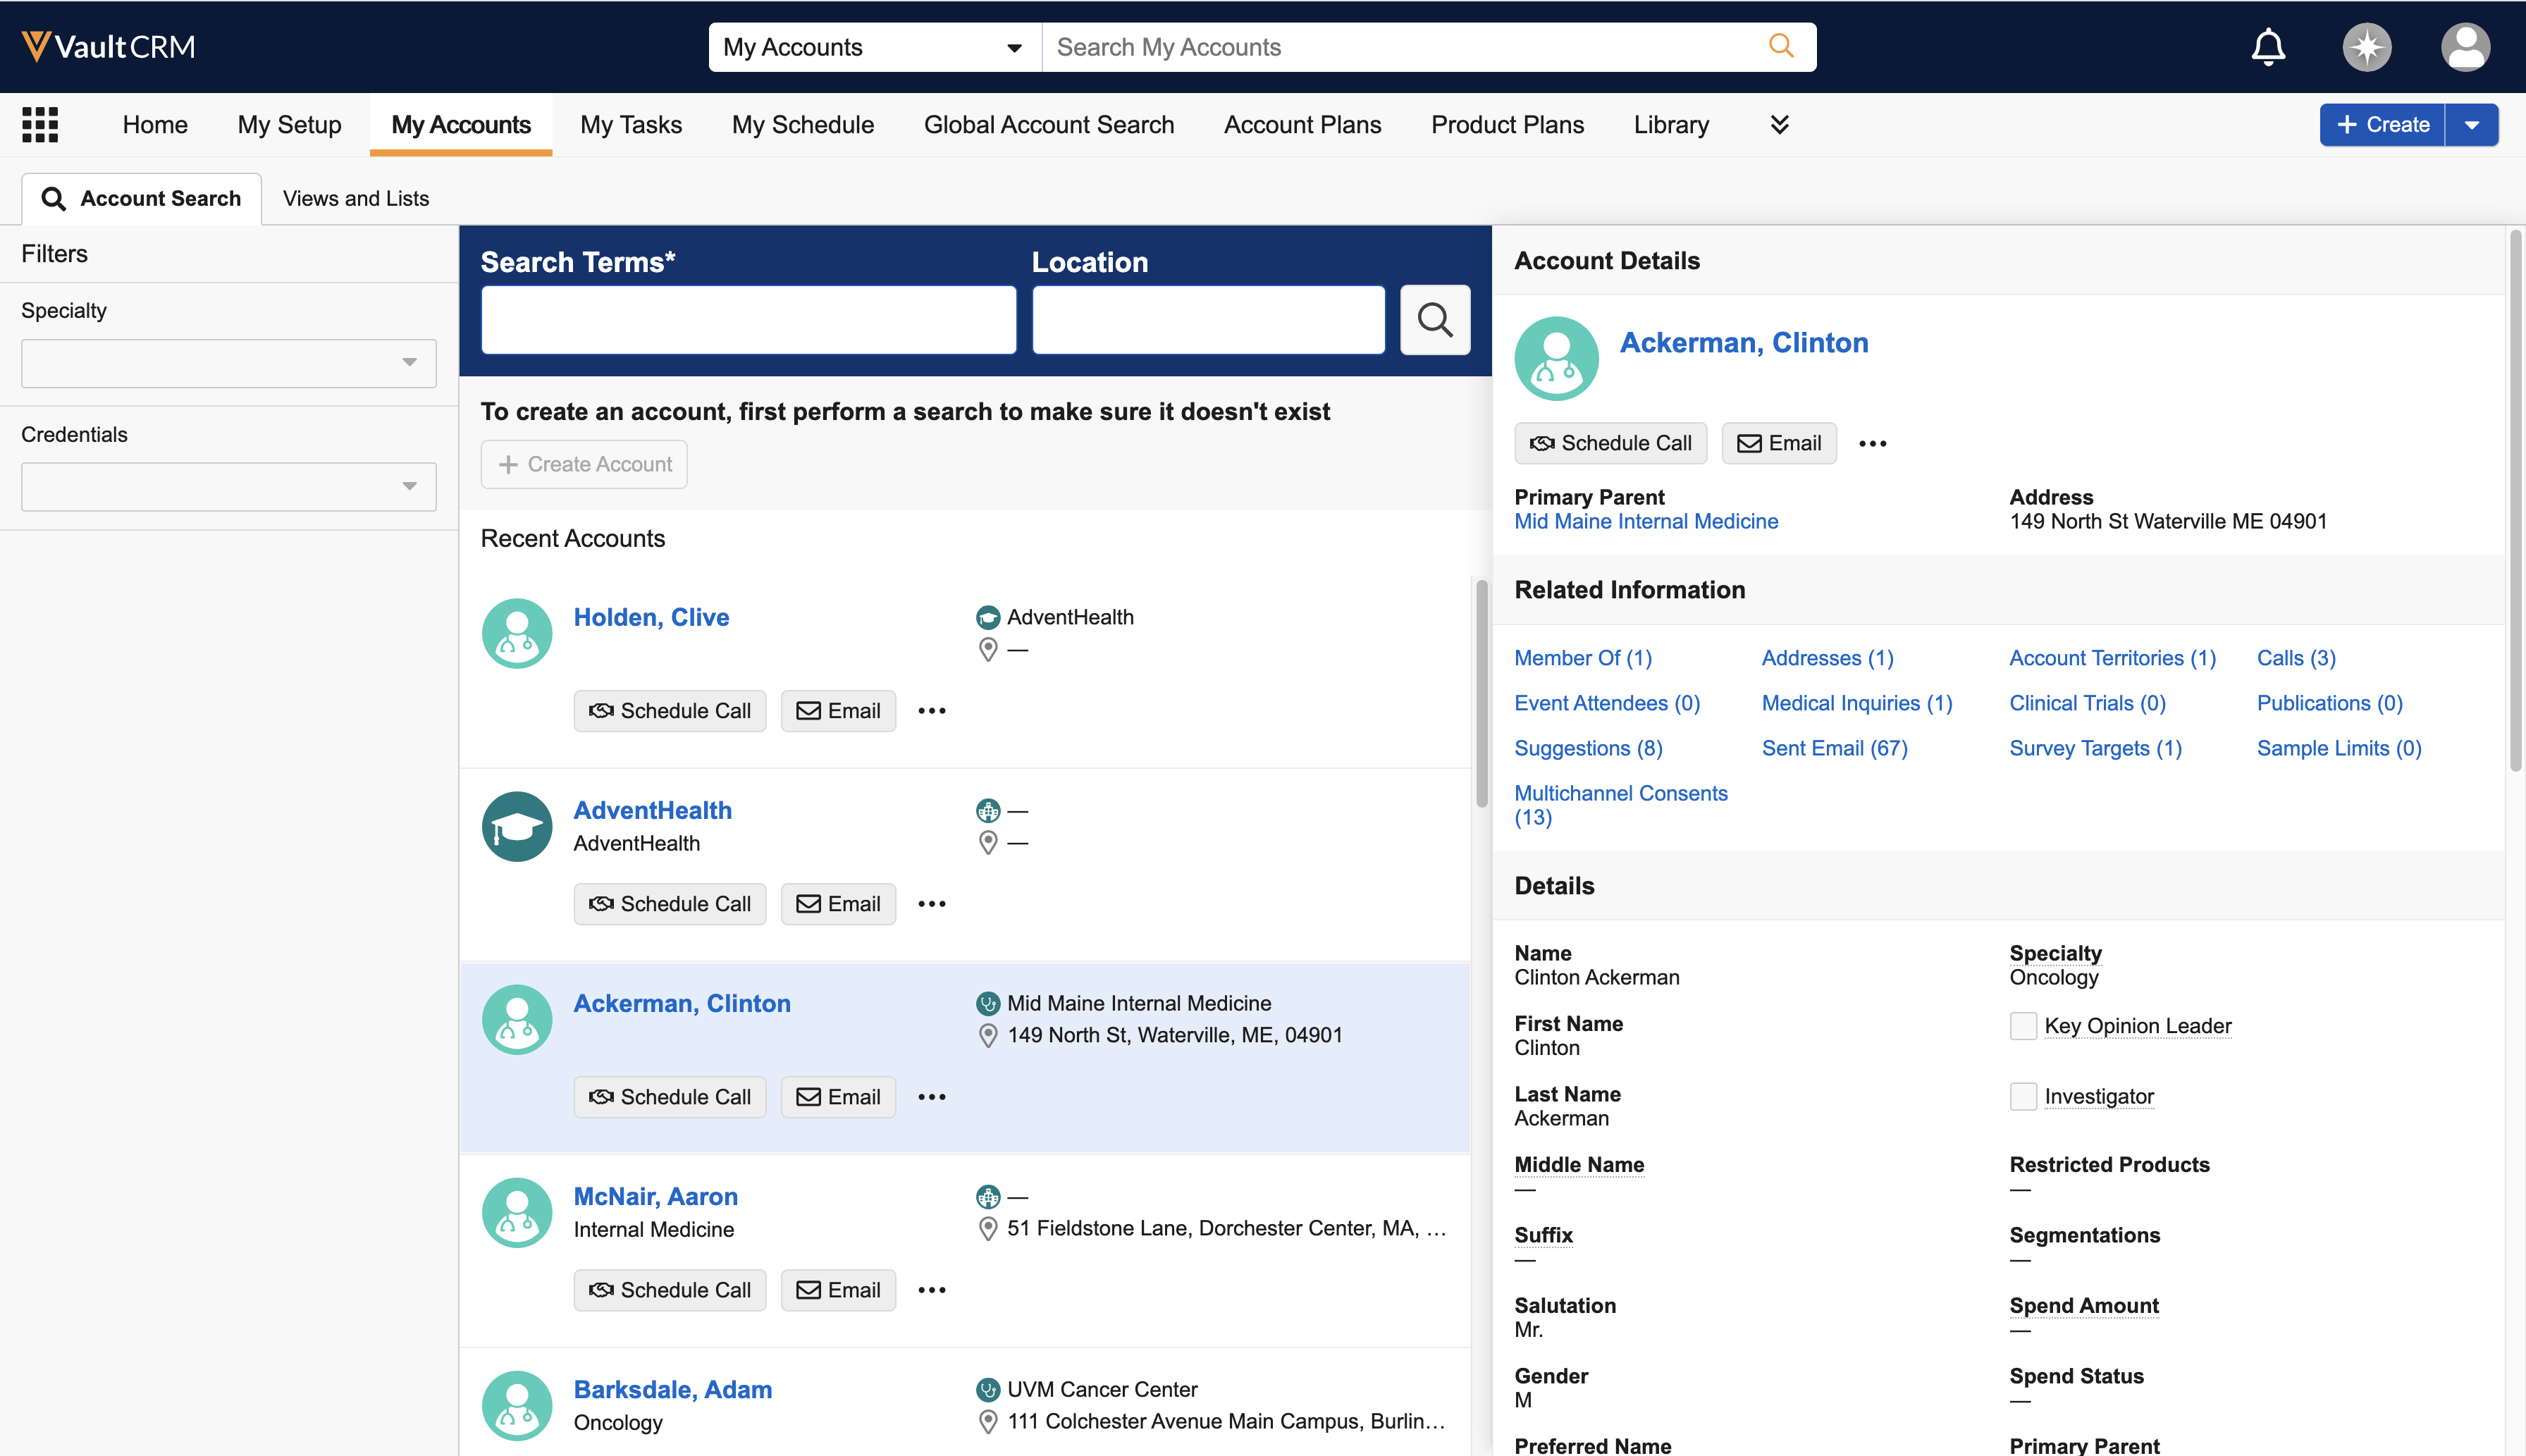Open the Credentials filter dropdown
This screenshot has height=1456, width=2526.
pyautogui.click(x=228, y=487)
